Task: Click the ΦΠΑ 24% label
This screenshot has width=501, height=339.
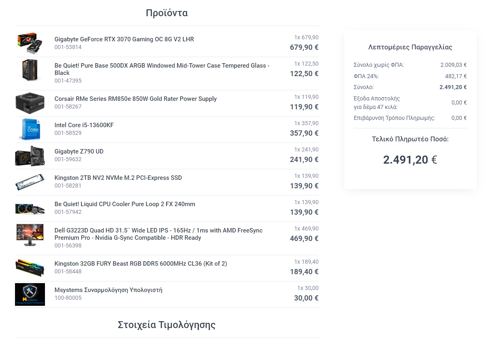Action: click(x=366, y=76)
